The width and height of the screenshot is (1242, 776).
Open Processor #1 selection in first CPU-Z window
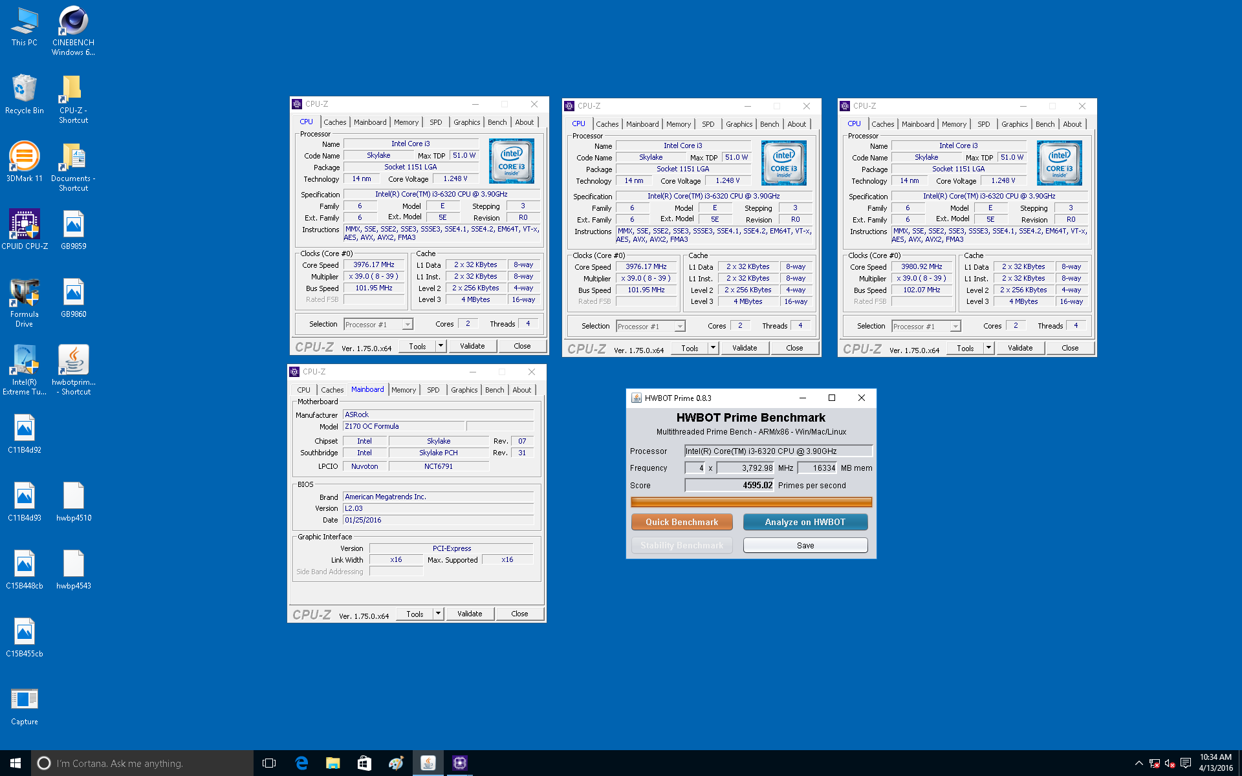(x=378, y=325)
